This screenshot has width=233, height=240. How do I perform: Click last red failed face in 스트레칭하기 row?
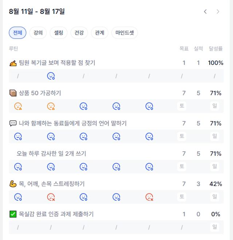(149, 197)
